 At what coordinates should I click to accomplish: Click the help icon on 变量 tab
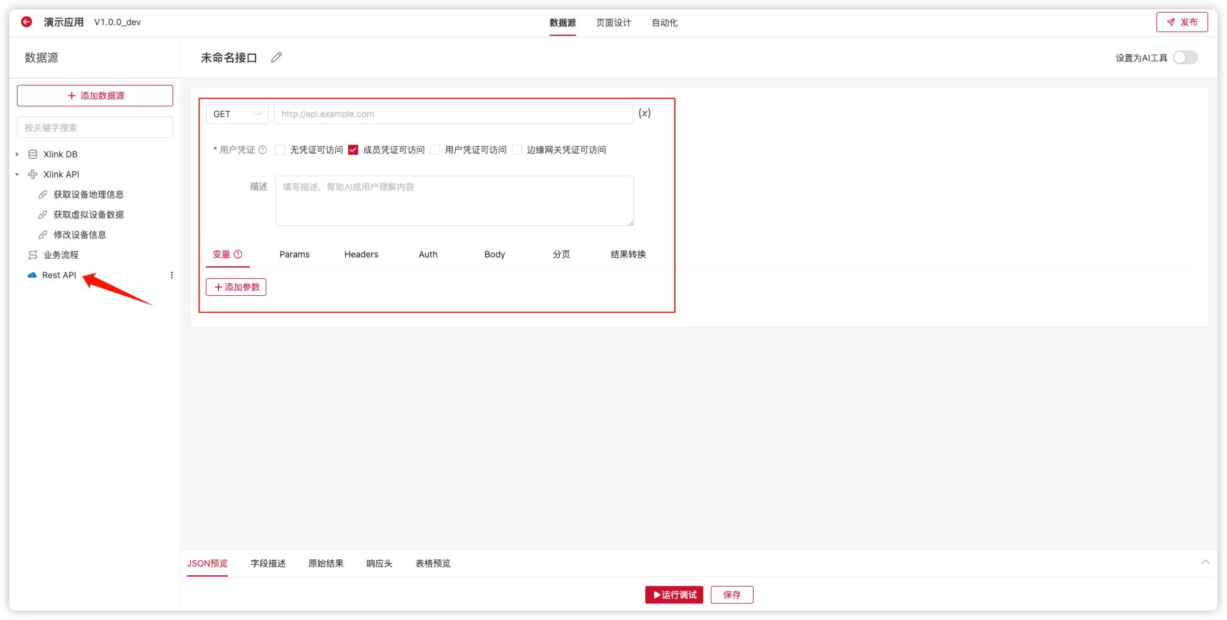click(x=238, y=254)
